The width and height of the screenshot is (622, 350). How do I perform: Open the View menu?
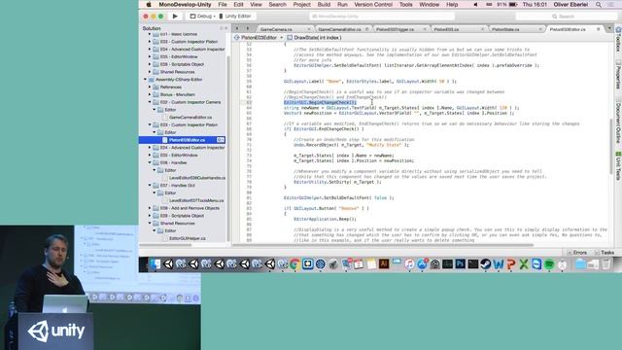pyautogui.click(x=256, y=4)
